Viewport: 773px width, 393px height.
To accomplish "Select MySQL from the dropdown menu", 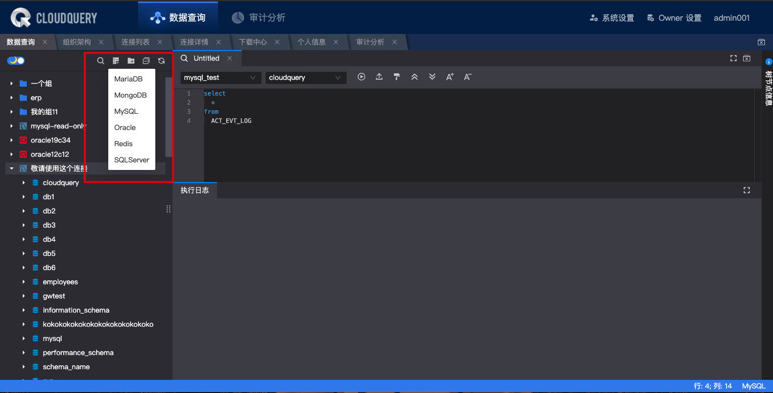I will (x=132, y=111).
